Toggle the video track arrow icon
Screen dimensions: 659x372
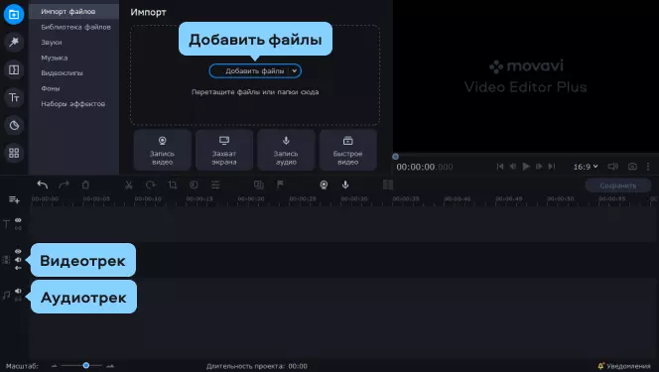(x=18, y=268)
